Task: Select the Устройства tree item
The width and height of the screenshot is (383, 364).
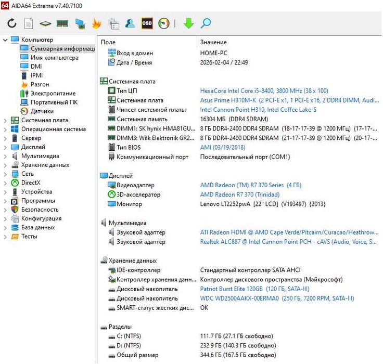Action: point(32,192)
